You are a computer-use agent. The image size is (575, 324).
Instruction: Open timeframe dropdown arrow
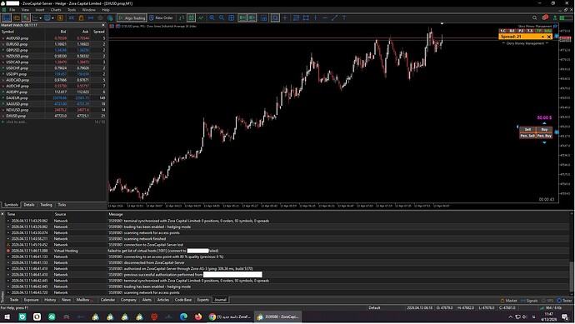(x=52, y=18)
